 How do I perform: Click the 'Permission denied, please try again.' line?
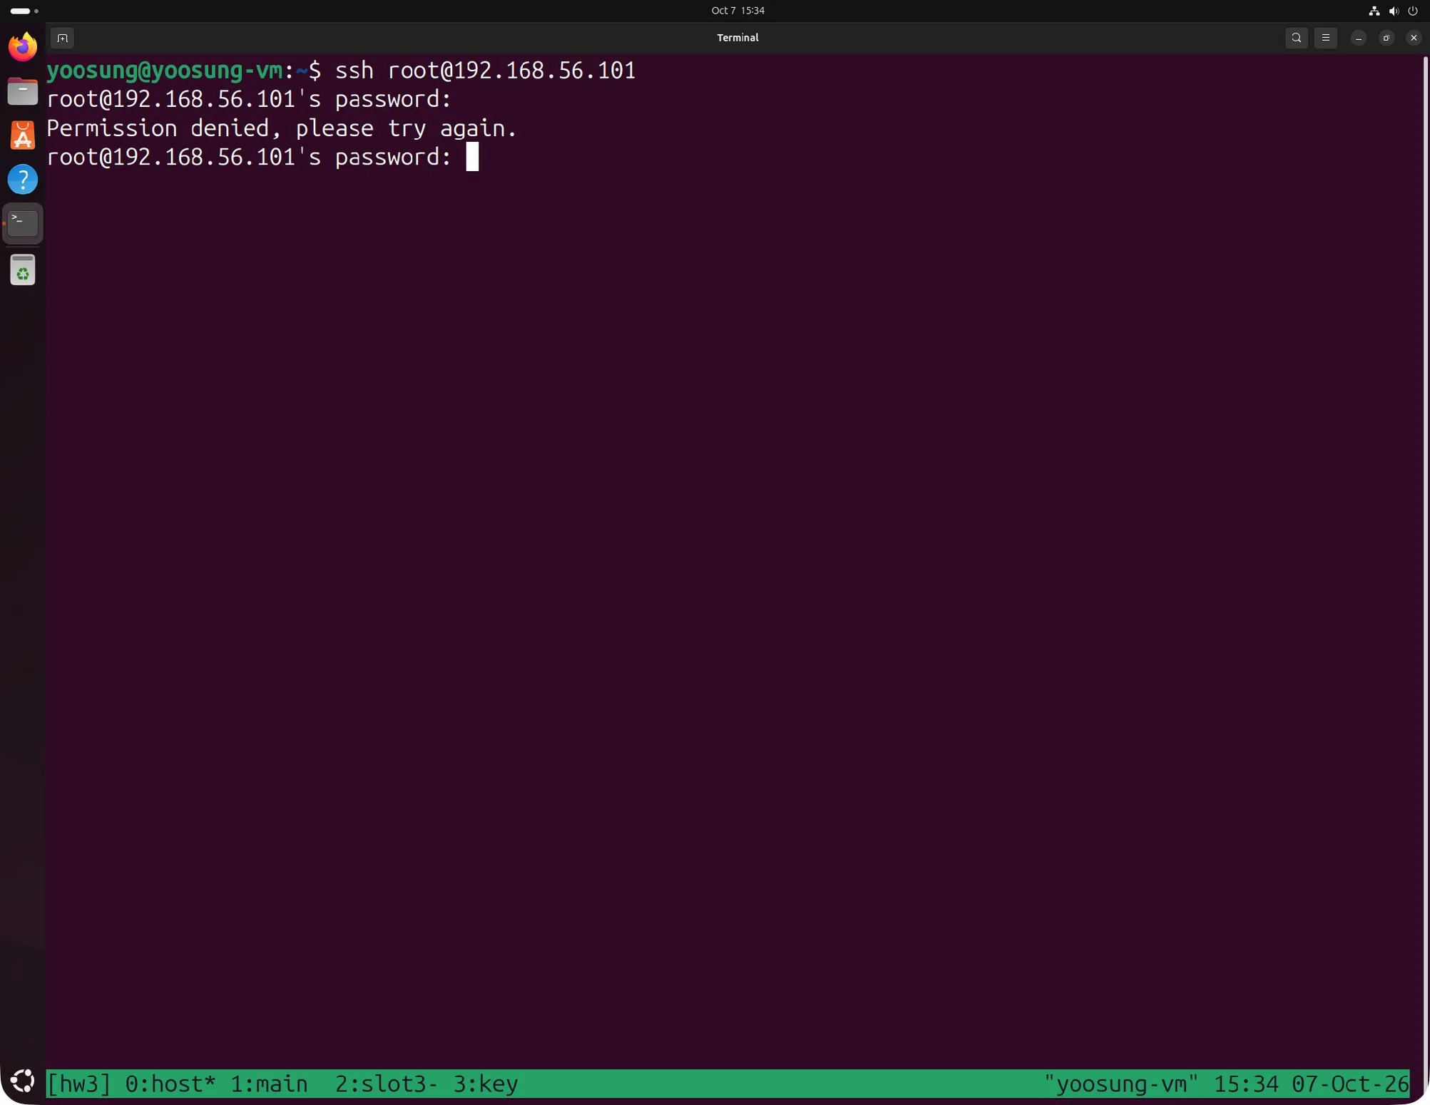click(x=282, y=128)
